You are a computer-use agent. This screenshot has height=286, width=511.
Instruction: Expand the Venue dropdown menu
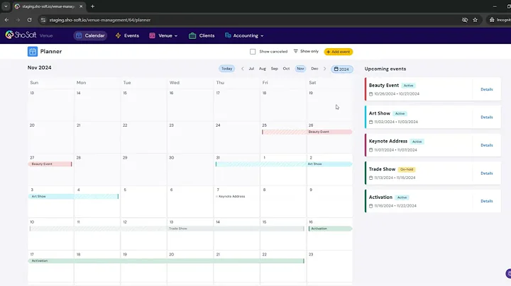coord(176,35)
